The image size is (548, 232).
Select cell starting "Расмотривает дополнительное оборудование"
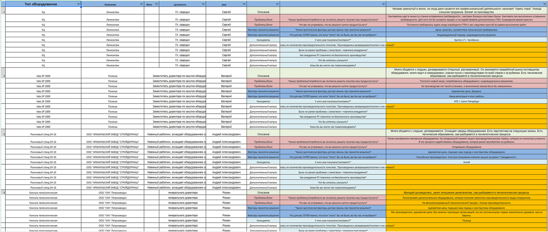[467, 198]
